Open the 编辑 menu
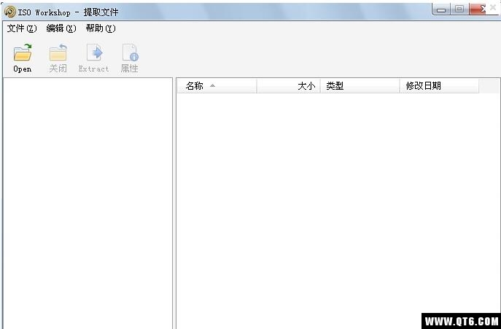The height and width of the screenshot is (329, 501). pos(61,28)
